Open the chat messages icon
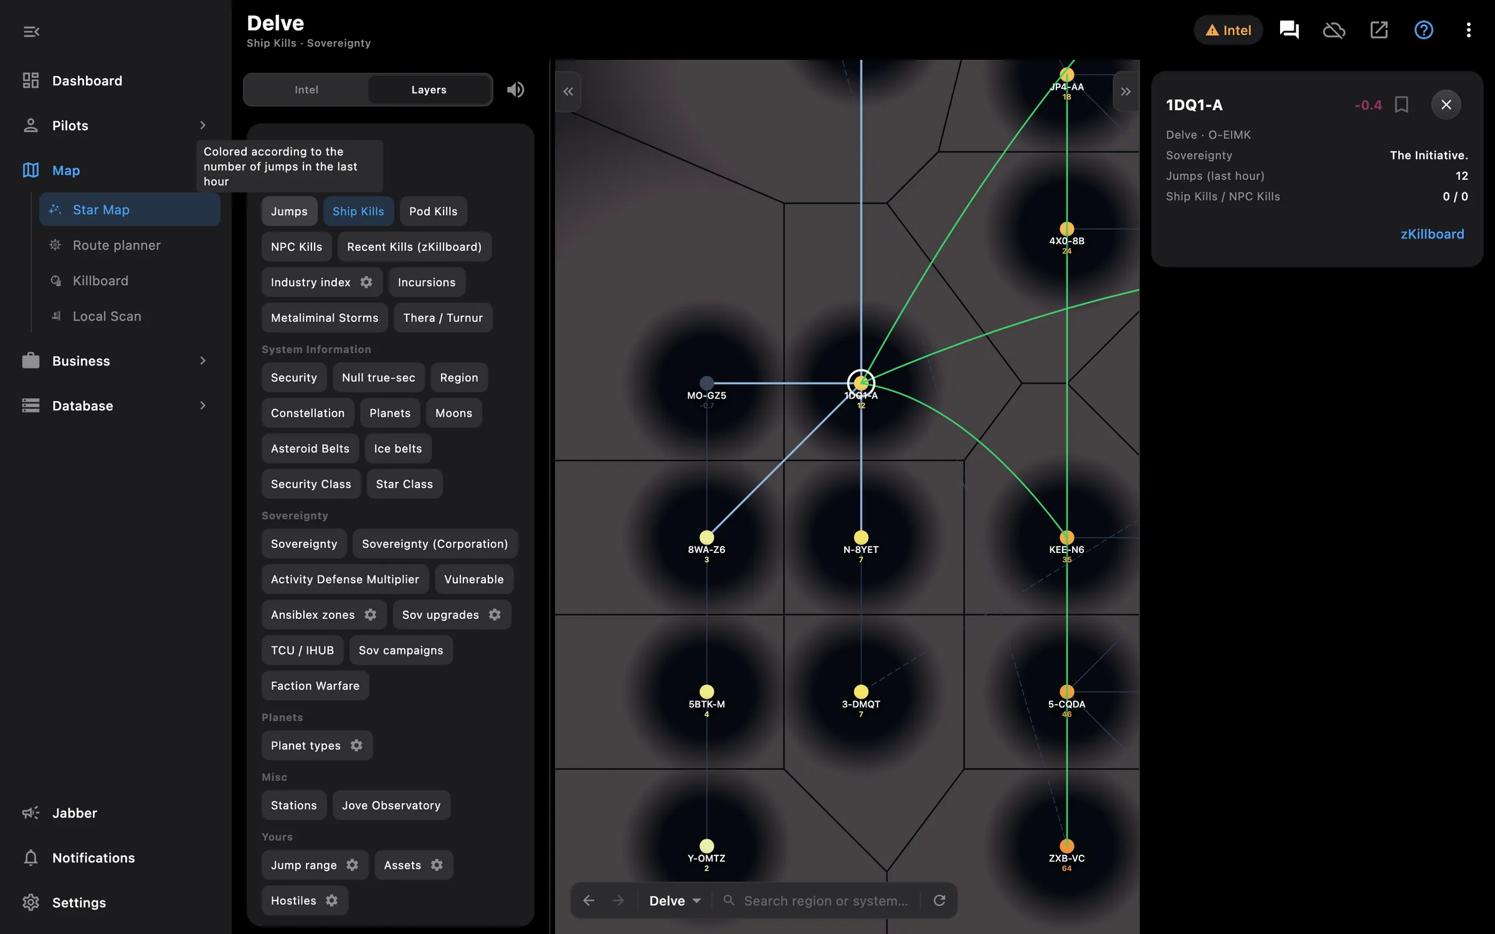Screen dimensions: 1495x934 pos(1289,30)
